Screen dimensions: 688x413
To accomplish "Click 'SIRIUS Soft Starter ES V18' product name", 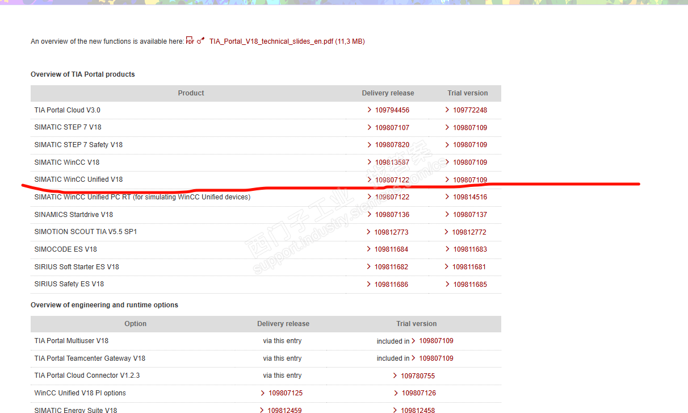I will point(77,267).
